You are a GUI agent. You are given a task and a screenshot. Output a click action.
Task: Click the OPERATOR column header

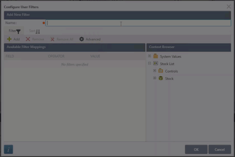pyautogui.click(x=56, y=56)
